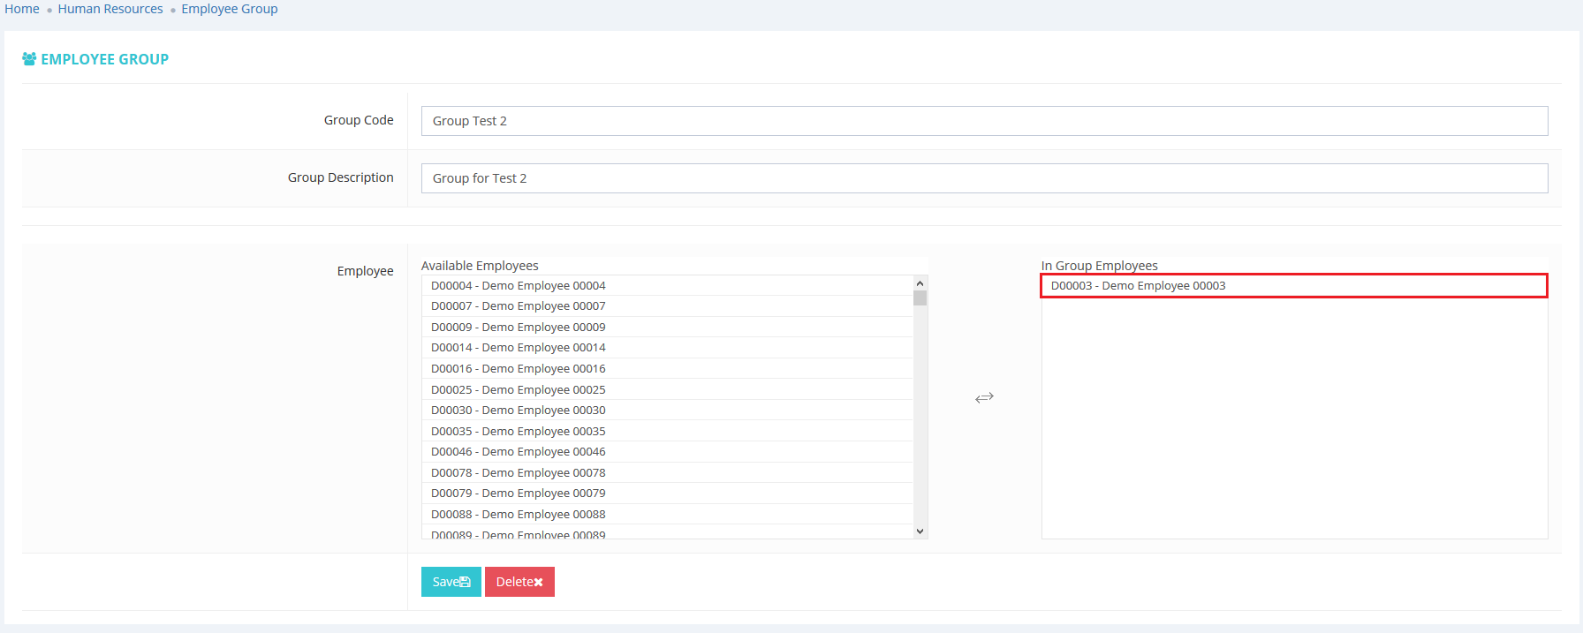Select D00007 - Demo Employee 00007

point(518,306)
